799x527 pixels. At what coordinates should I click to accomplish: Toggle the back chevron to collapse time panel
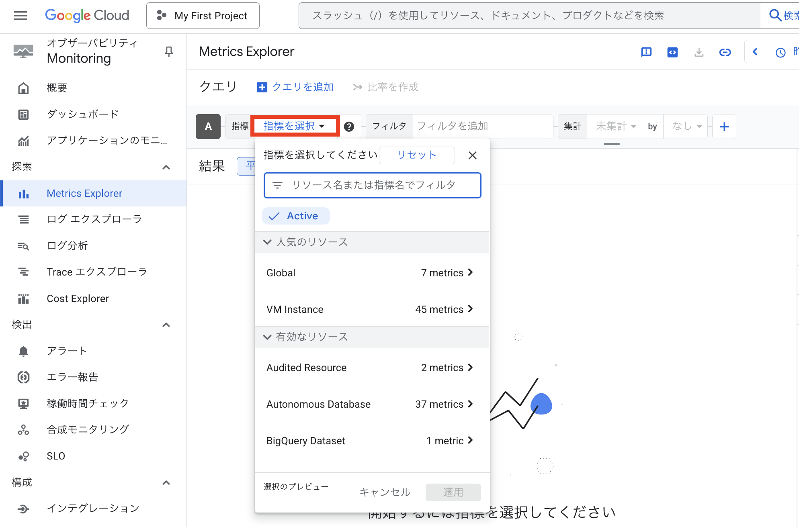(x=756, y=51)
